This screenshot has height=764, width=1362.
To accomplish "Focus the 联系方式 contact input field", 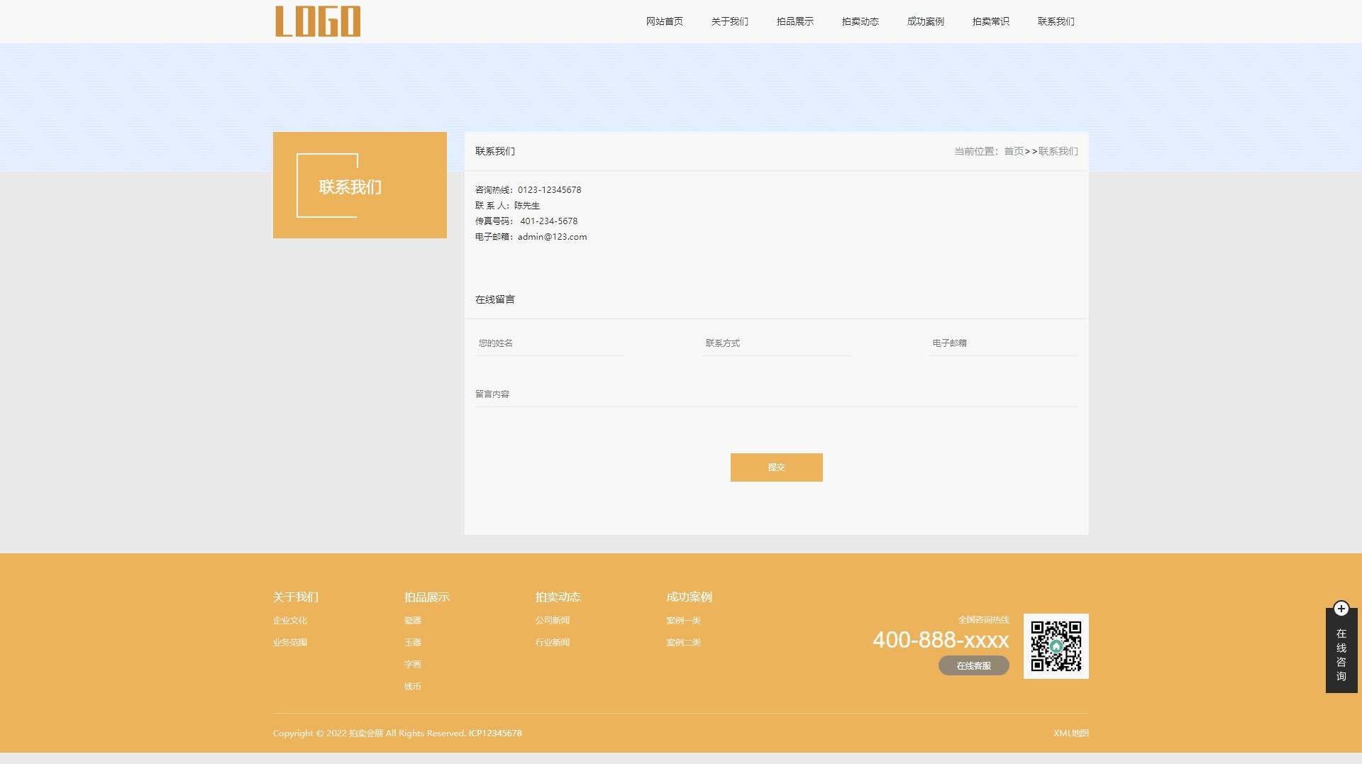I will point(776,343).
